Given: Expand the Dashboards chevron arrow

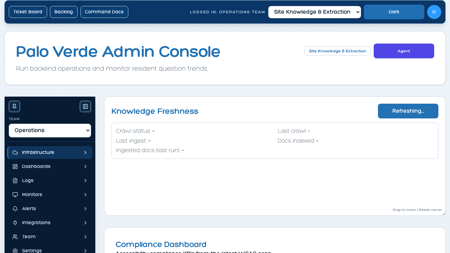Looking at the screenshot, I should 85,167.
